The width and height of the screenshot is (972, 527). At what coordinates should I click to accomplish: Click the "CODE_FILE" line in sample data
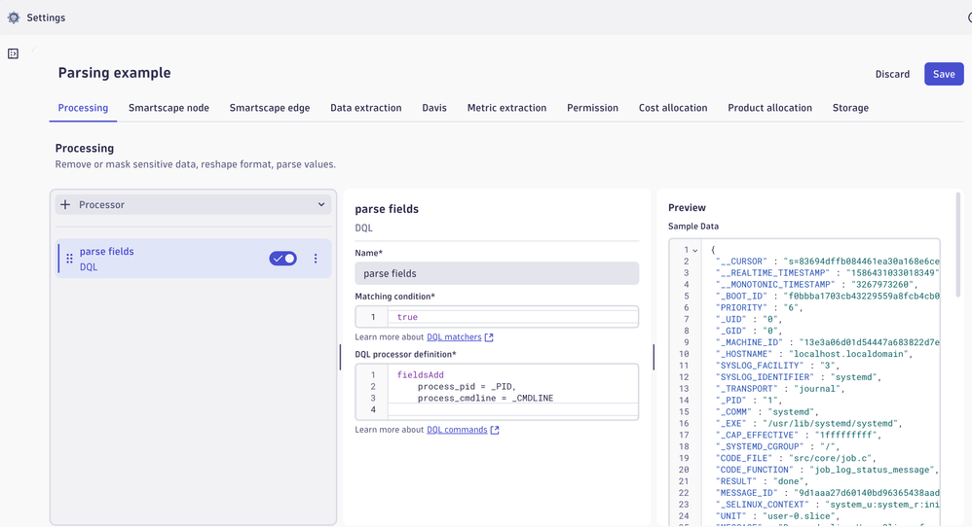pyautogui.click(x=796, y=458)
